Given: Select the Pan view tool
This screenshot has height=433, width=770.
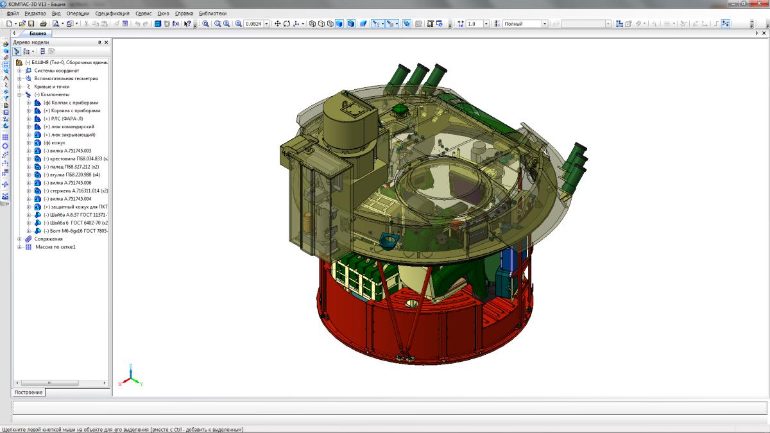Looking at the screenshot, I should click(x=277, y=24).
